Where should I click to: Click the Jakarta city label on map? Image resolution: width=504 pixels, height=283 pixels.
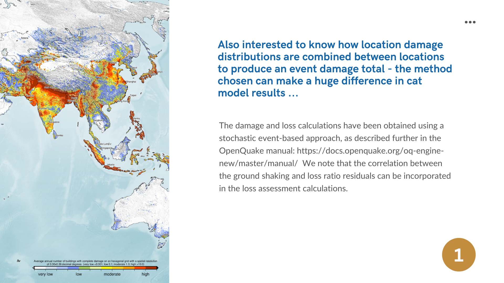point(111,165)
